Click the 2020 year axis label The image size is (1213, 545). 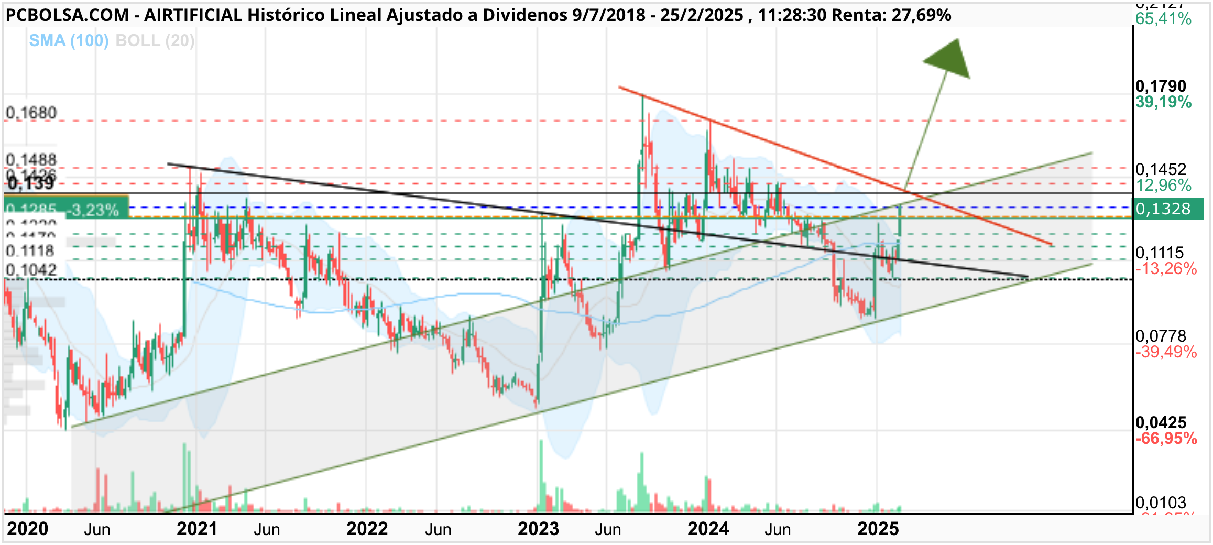point(27,529)
